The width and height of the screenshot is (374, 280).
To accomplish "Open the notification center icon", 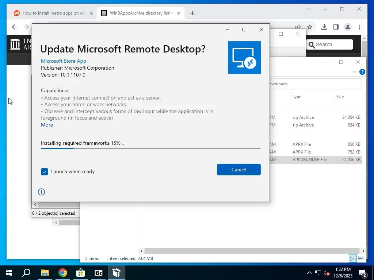I will tap(363, 273).
